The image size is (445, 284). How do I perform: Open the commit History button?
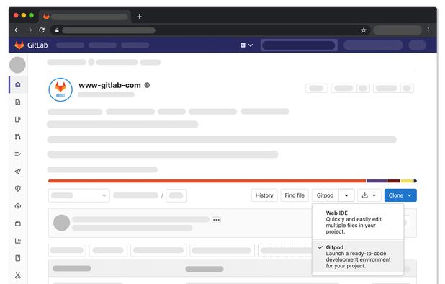264,195
